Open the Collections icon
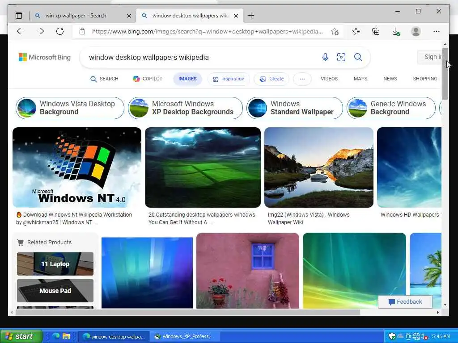 (x=376, y=31)
